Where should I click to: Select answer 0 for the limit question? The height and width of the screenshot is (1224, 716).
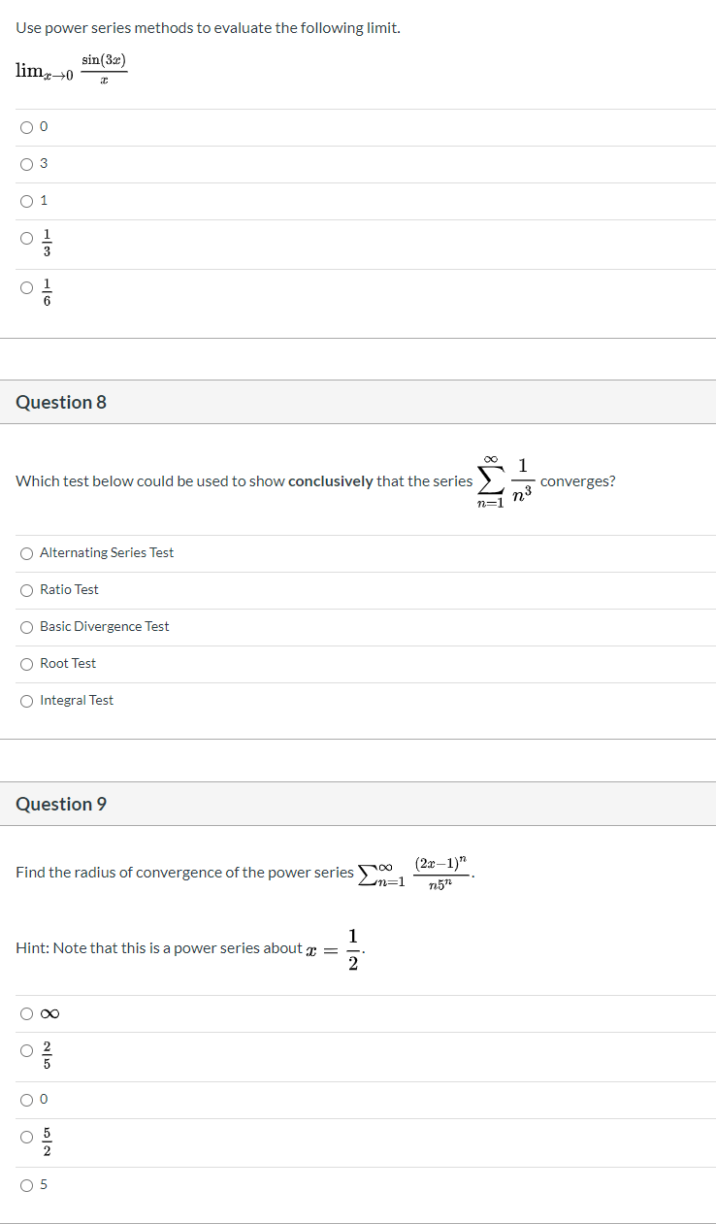26,127
